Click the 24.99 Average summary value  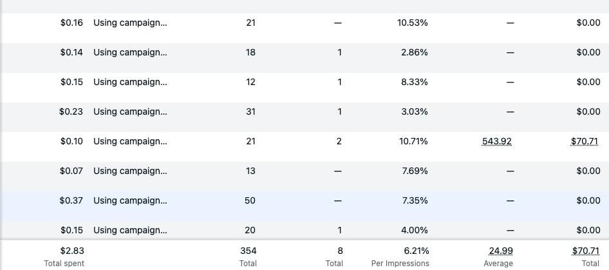[498, 251]
